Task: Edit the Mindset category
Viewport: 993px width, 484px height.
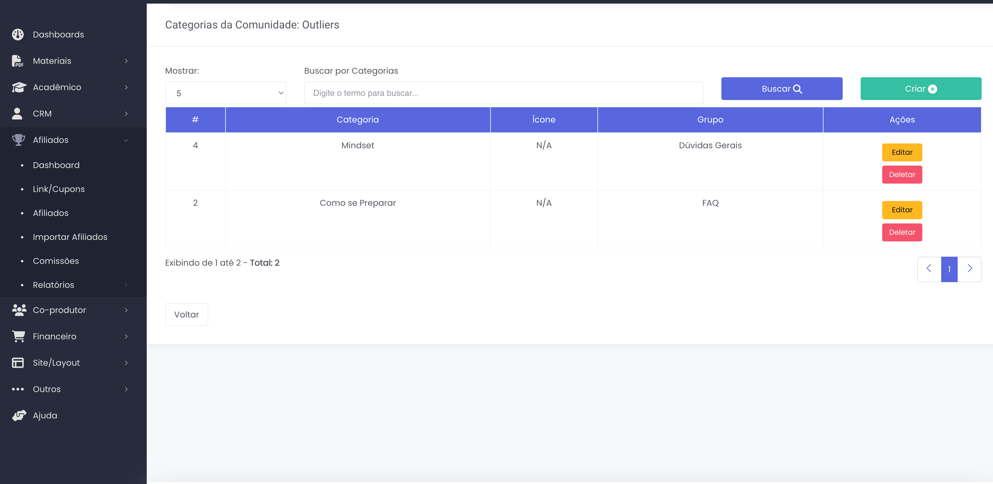Action: 902,152
